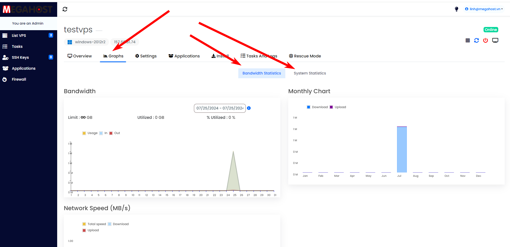Open Firewall from the sidebar
Viewport: 510px width, 247px height.
click(x=19, y=79)
